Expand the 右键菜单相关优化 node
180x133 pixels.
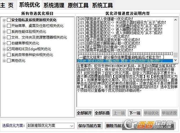[x=4, y=43]
